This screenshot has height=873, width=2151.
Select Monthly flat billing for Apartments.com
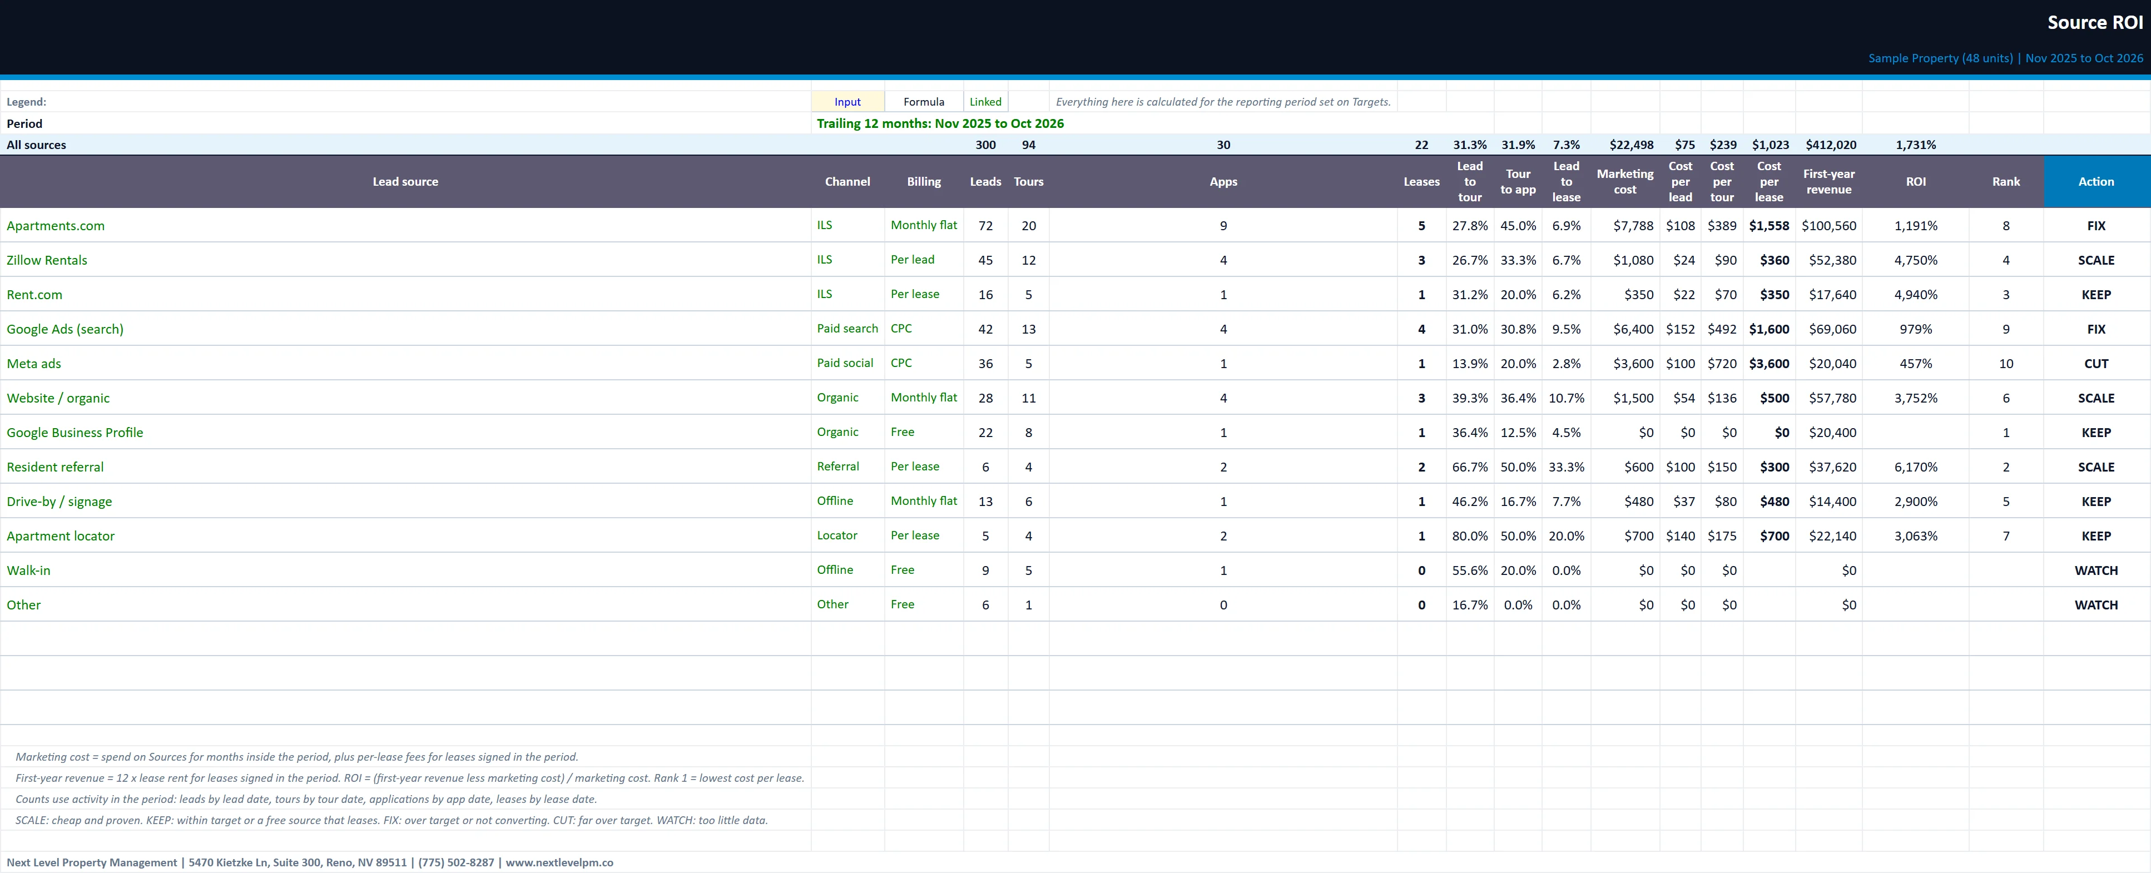point(924,225)
